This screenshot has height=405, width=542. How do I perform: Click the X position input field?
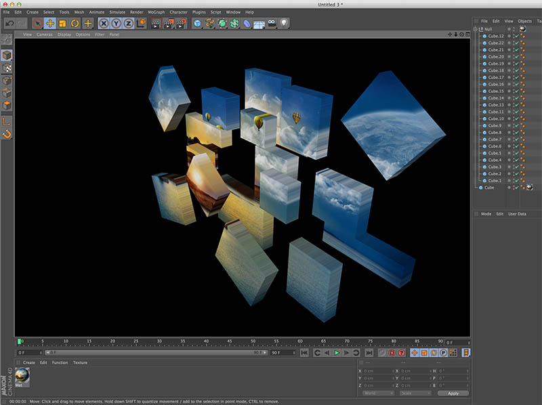377,371
